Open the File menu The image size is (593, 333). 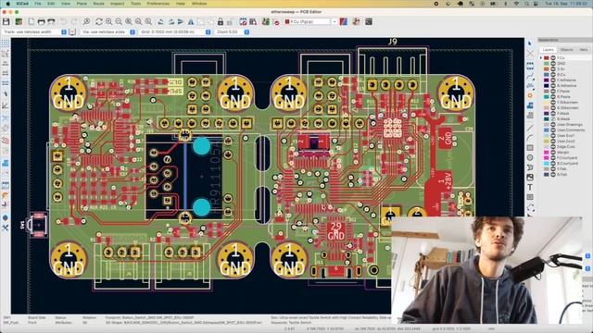38,4
